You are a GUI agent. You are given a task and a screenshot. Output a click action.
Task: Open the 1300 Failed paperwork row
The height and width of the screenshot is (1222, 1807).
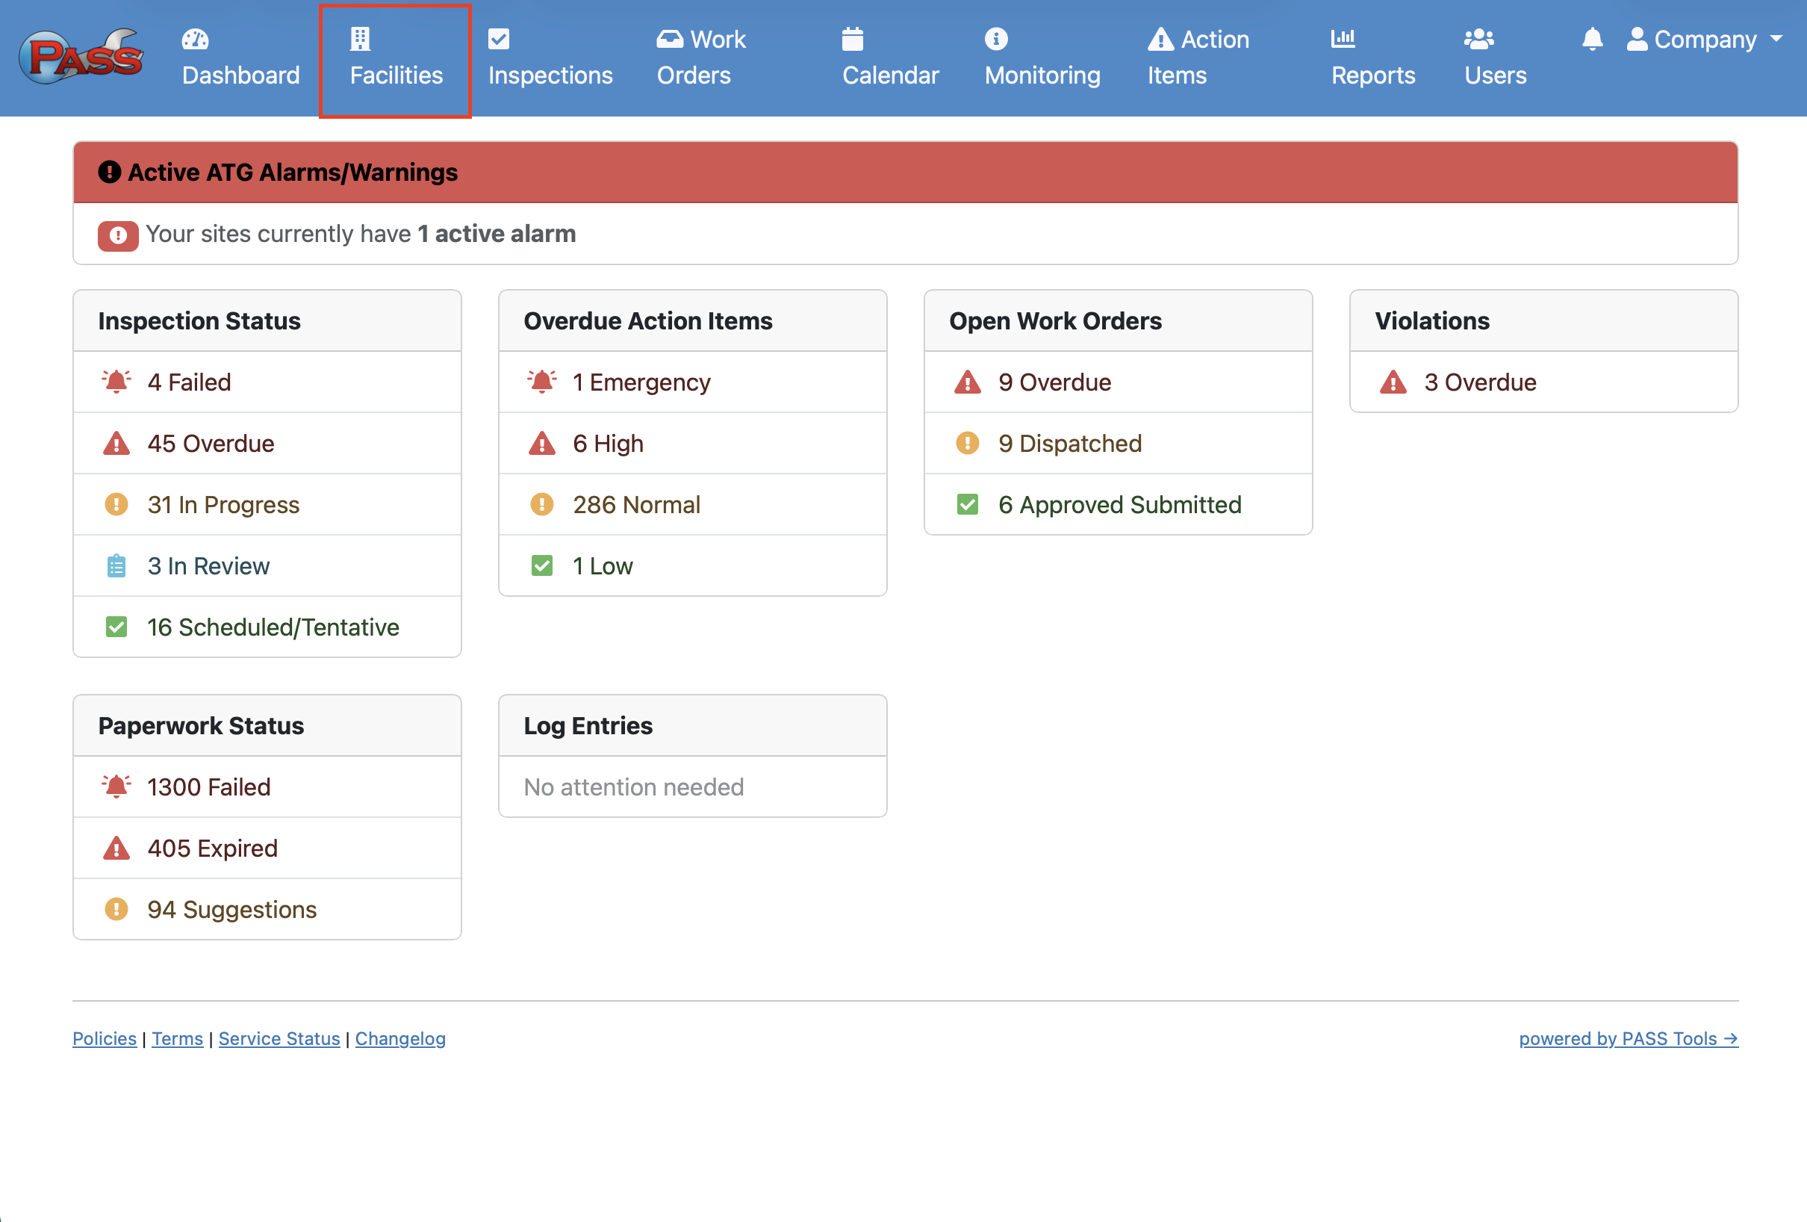tap(208, 787)
